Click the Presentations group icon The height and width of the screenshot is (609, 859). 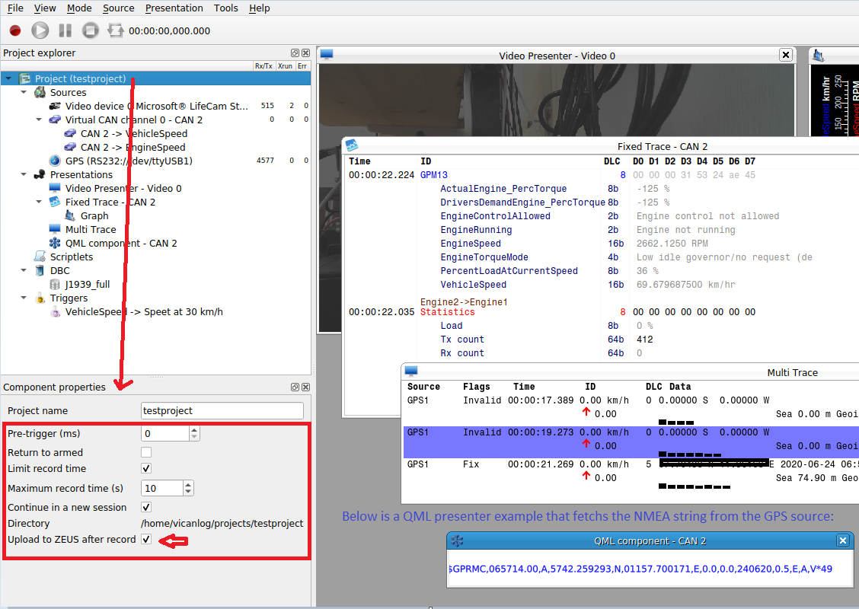pos(40,174)
